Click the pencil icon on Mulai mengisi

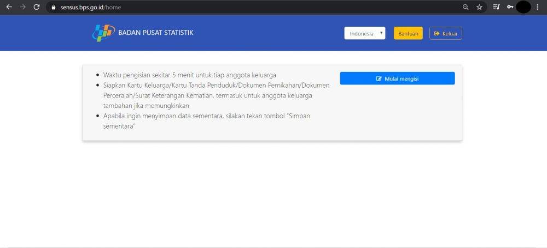[379, 78]
